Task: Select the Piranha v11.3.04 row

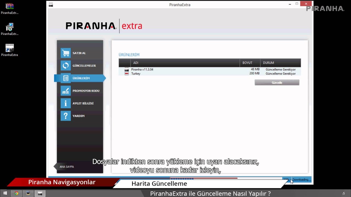Action: click(x=210, y=69)
